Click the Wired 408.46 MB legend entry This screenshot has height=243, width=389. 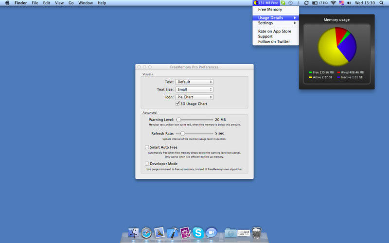pyautogui.click(x=350, y=72)
